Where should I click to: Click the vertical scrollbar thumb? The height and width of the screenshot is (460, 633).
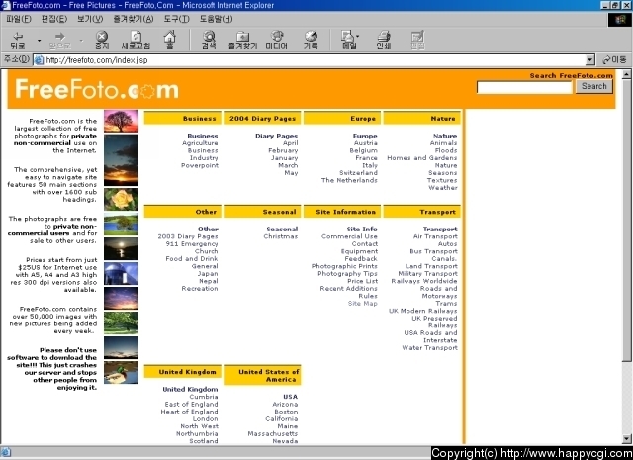point(626,221)
